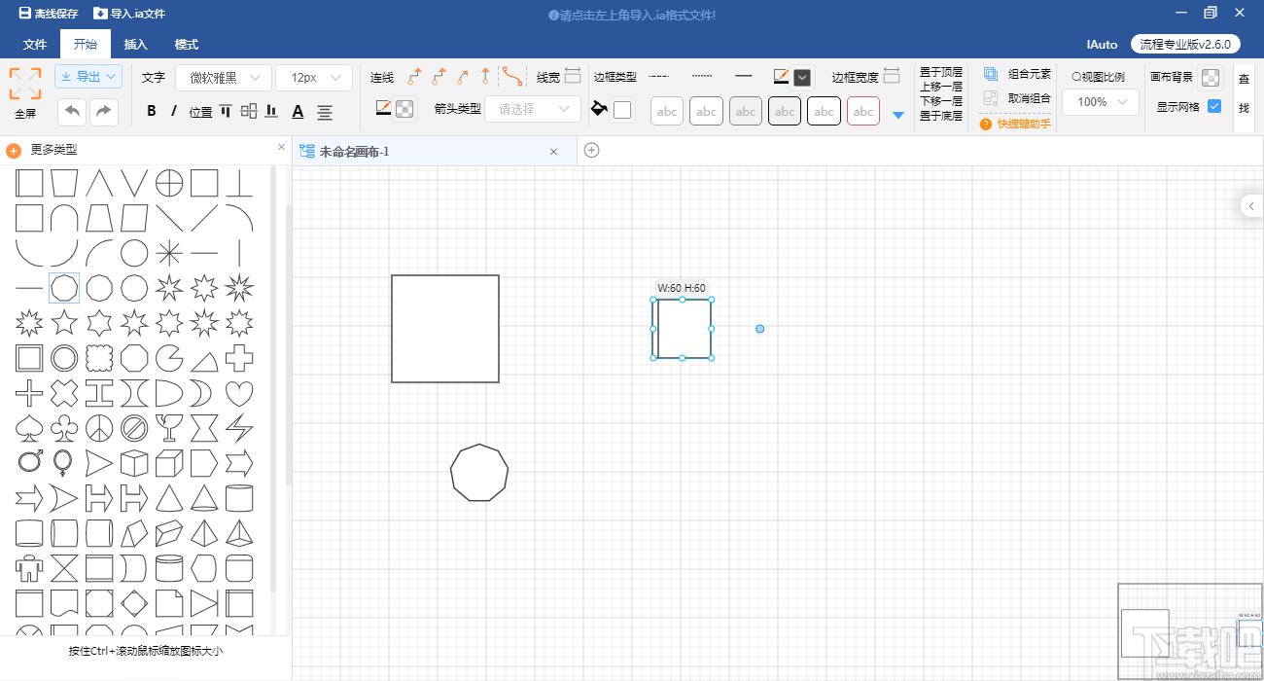
Task: Choose the middle text position icon
Action: pyautogui.click(x=249, y=111)
